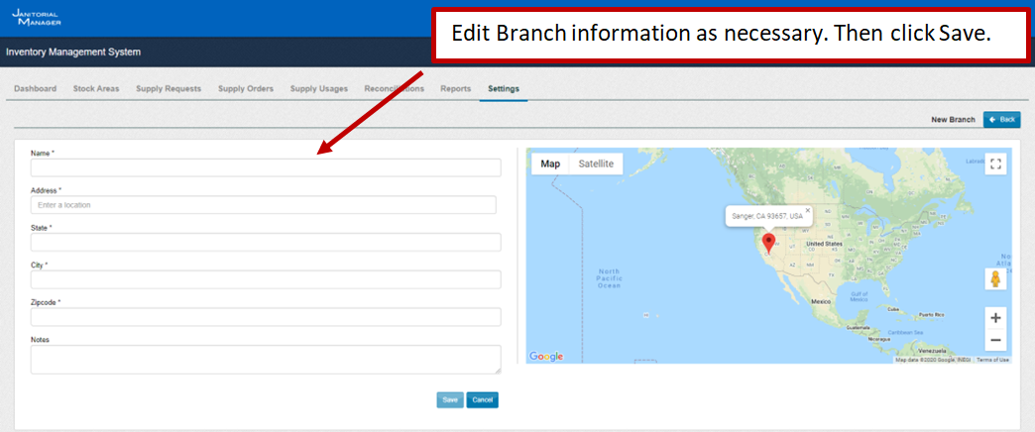The width and height of the screenshot is (1035, 432).
Task: Open the Dashboard tab
Action: [x=35, y=89]
